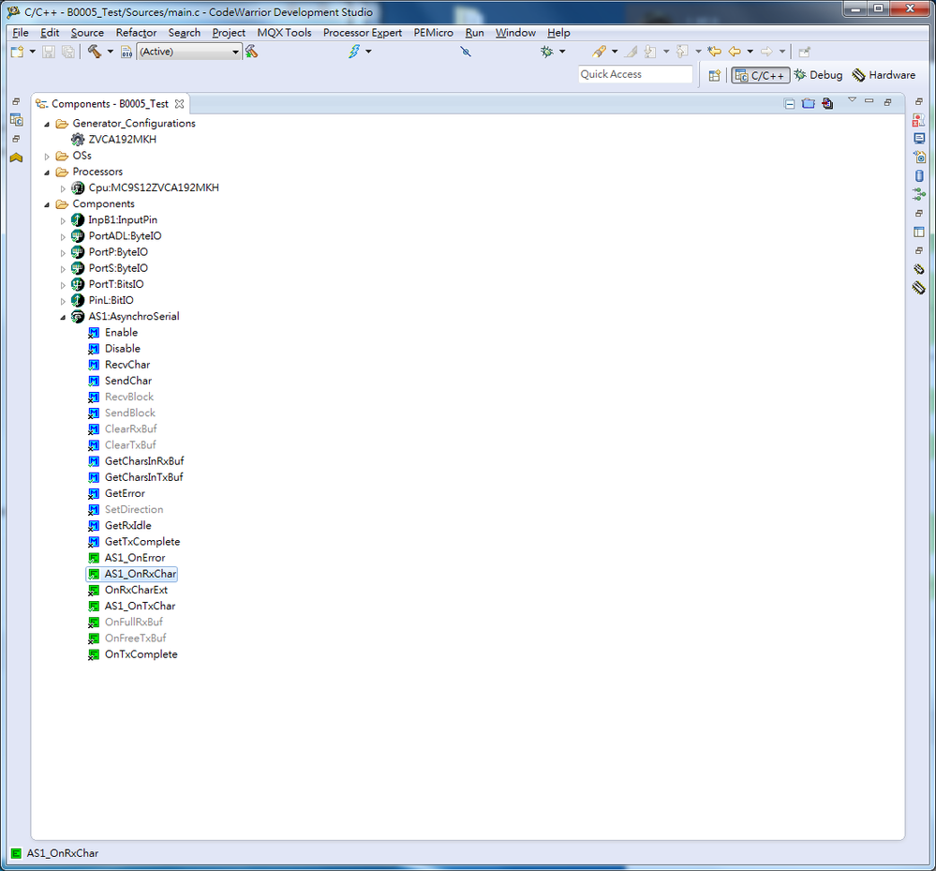Click the New file toolbar icon
Image resolution: width=936 pixels, height=871 pixels.
coord(17,52)
